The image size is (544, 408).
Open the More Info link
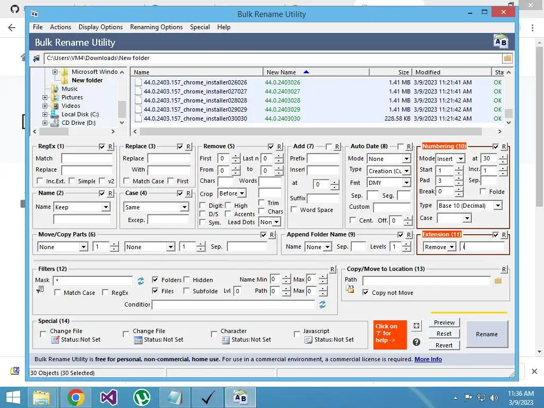click(x=428, y=359)
